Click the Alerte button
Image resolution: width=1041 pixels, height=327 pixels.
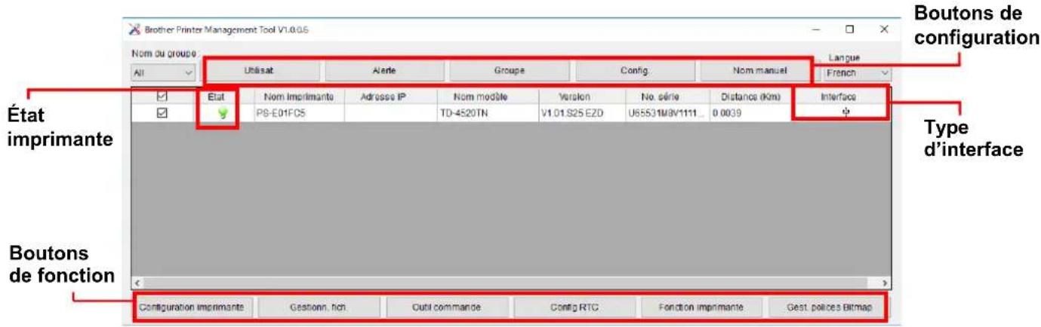pos(384,71)
